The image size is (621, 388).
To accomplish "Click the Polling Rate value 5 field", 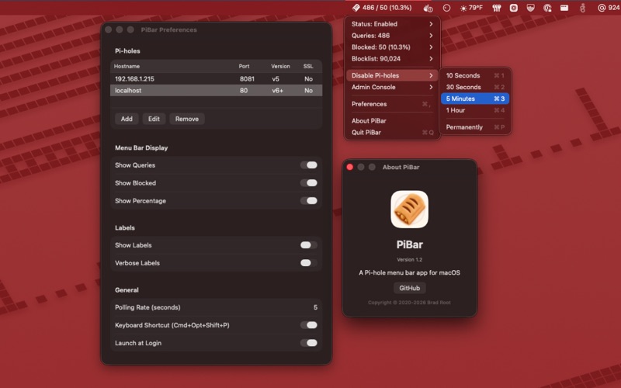I will tap(315, 307).
